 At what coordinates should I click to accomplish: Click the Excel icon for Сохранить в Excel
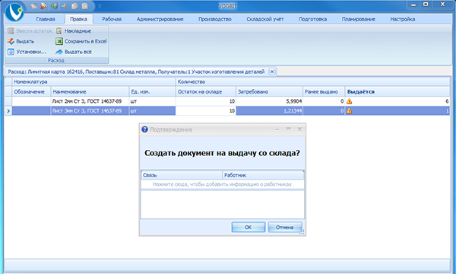click(59, 41)
